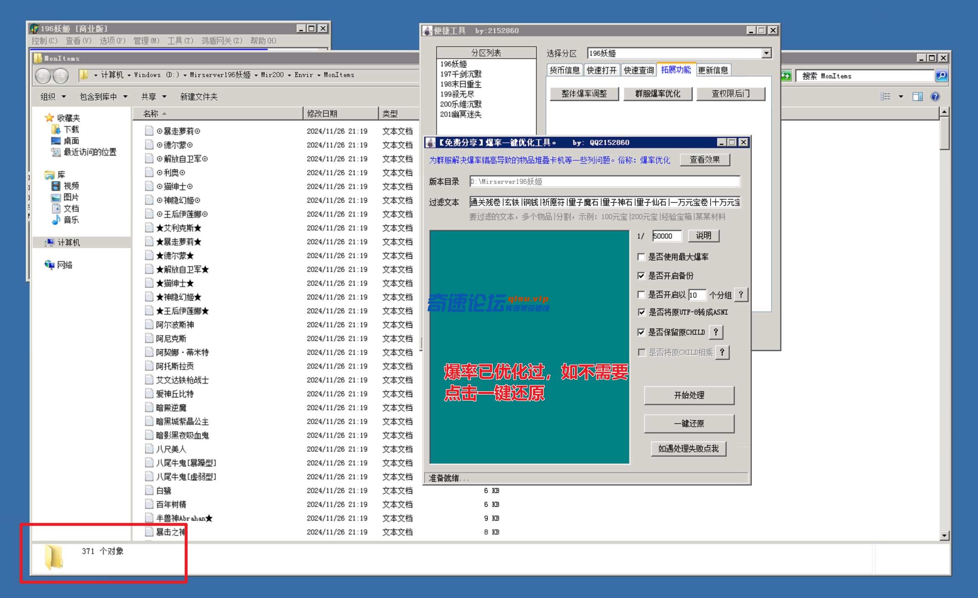Viewport: 978px width, 598px height.
Task: Expand the Envir breadcrumb arrow
Action: pyautogui.click(x=319, y=75)
